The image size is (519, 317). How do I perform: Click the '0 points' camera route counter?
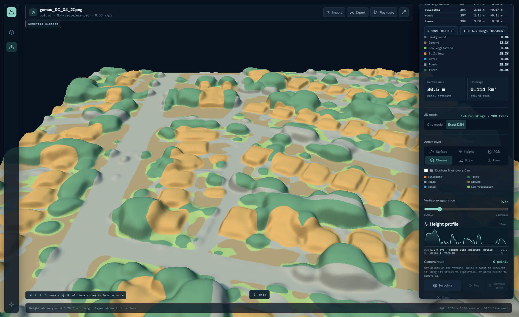(500, 262)
